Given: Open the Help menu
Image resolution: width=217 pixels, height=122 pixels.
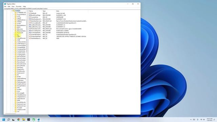Looking at the screenshot, I should click(24, 6).
